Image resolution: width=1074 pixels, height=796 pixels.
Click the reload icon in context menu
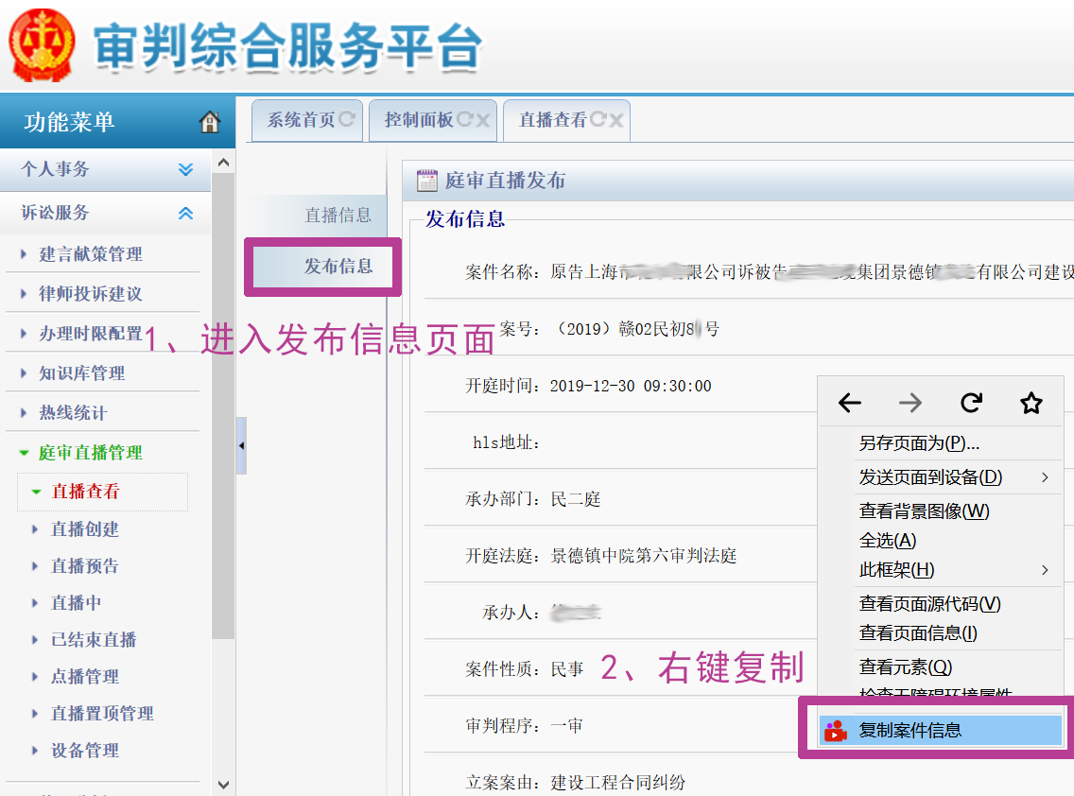(x=971, y=404)
